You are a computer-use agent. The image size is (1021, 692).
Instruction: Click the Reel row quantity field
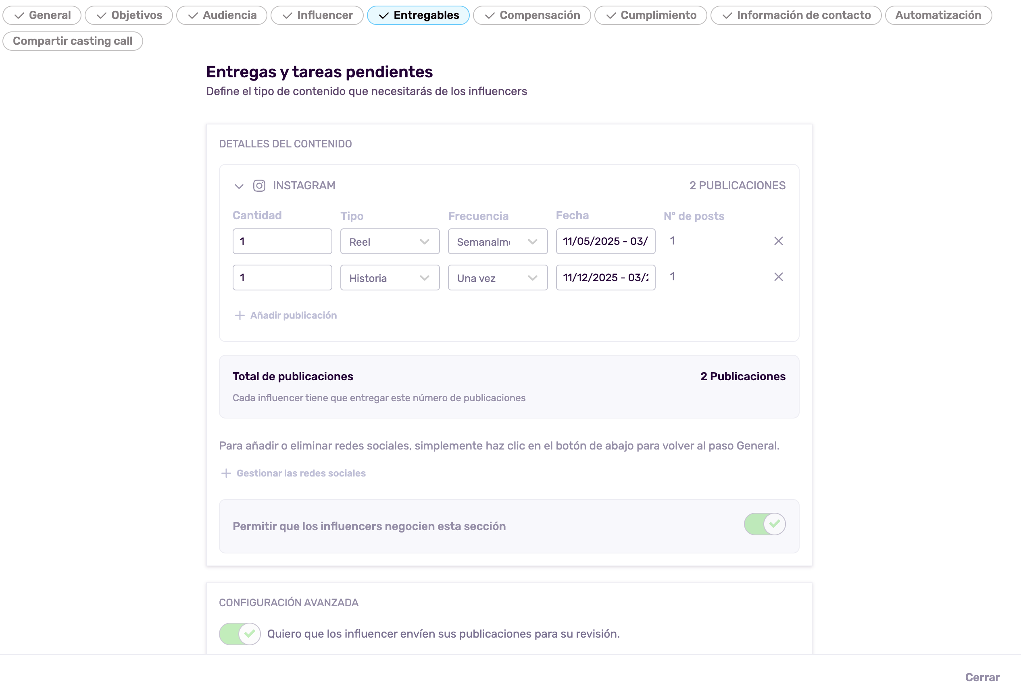pos(282,241)
